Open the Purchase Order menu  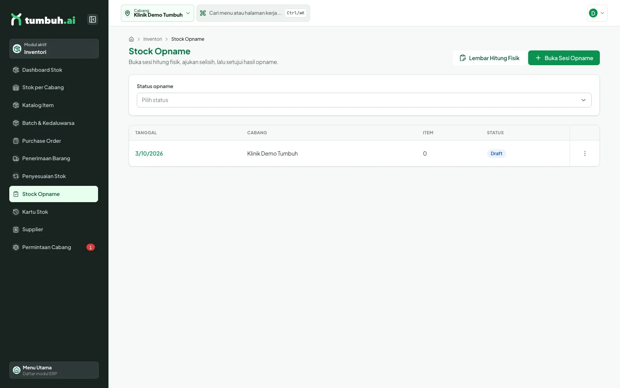(54, 141)
